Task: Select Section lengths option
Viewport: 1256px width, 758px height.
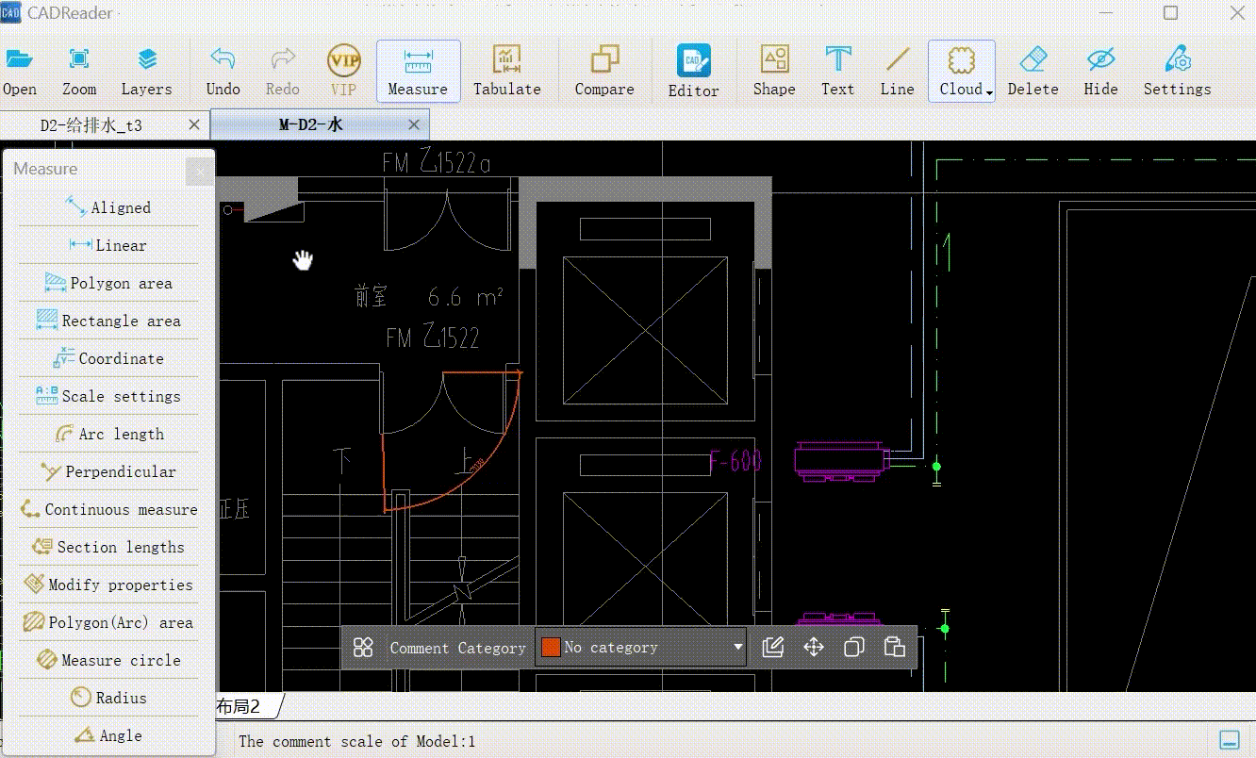Action: coord(108,547)
